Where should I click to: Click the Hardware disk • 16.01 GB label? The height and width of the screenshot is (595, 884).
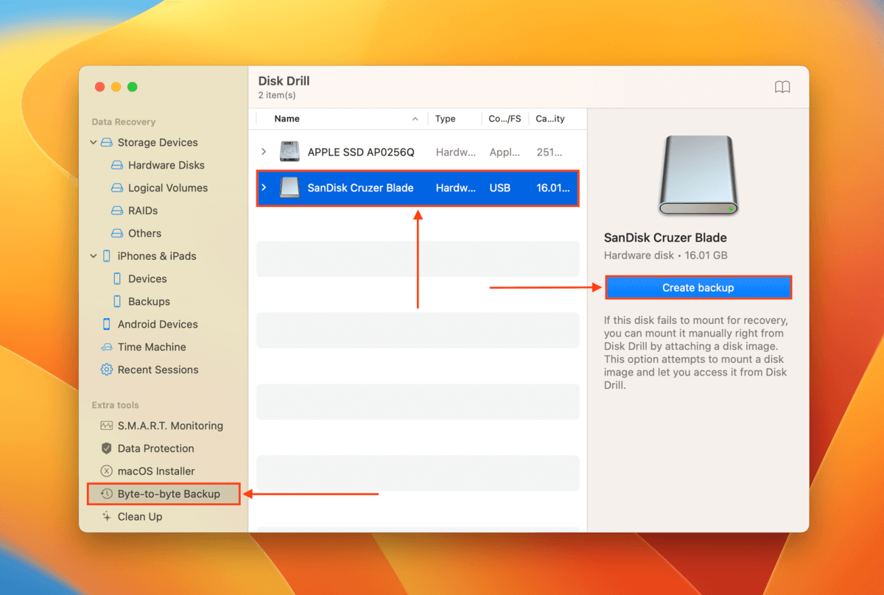click(666, 256)
